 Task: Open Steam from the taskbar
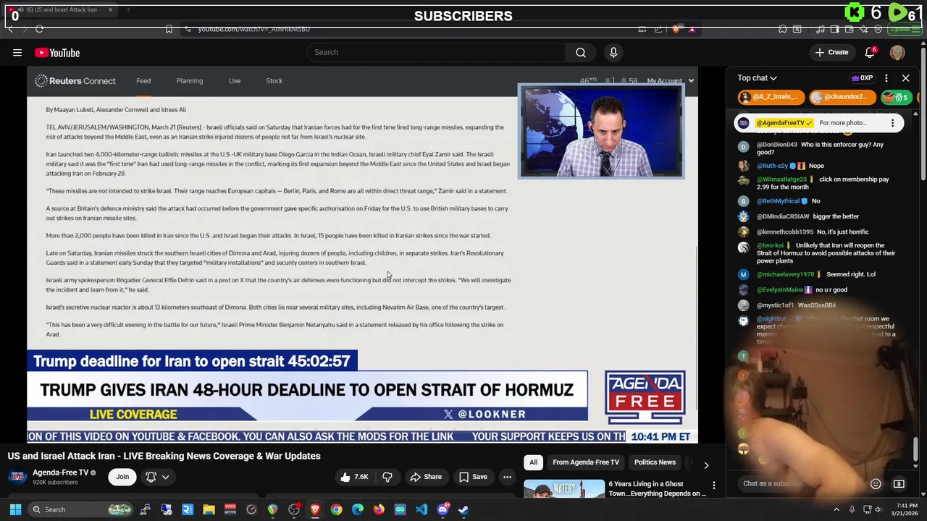click(463, 509)
